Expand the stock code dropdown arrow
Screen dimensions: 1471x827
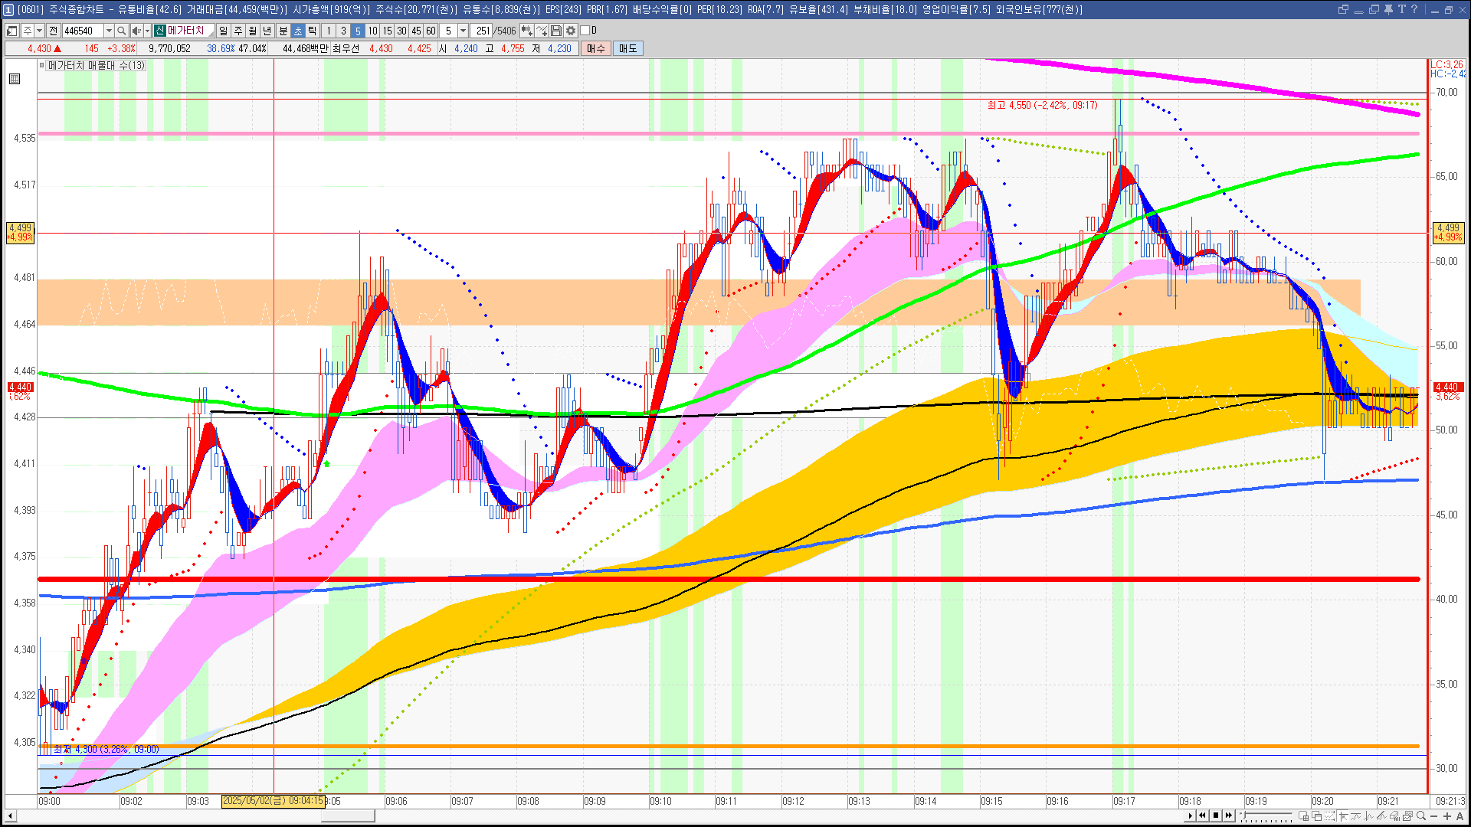[109, 31]
